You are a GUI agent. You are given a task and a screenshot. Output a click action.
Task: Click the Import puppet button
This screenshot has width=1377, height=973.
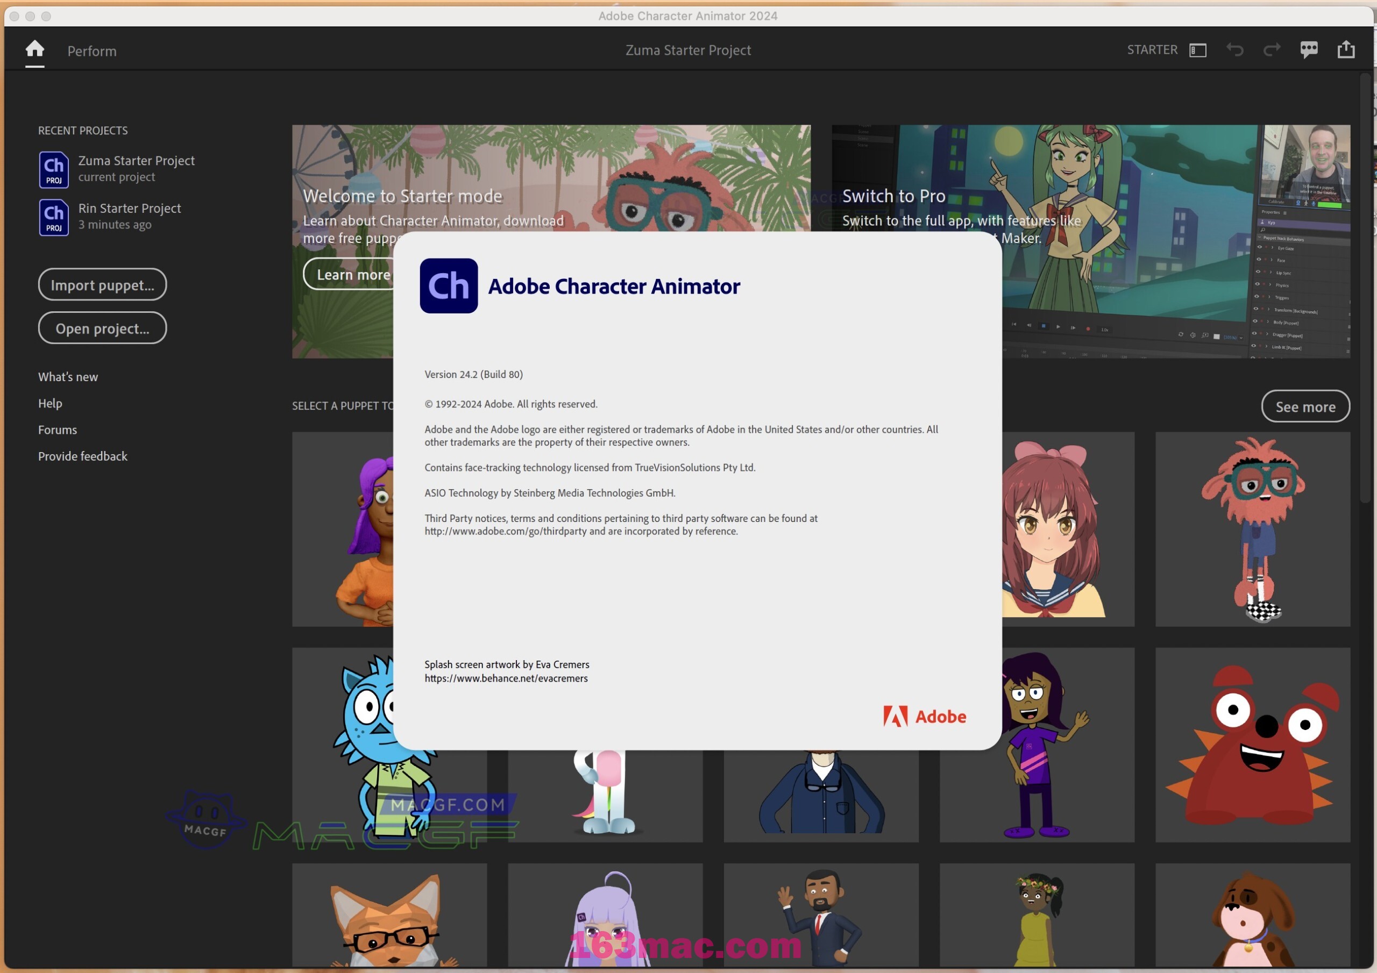103,285
